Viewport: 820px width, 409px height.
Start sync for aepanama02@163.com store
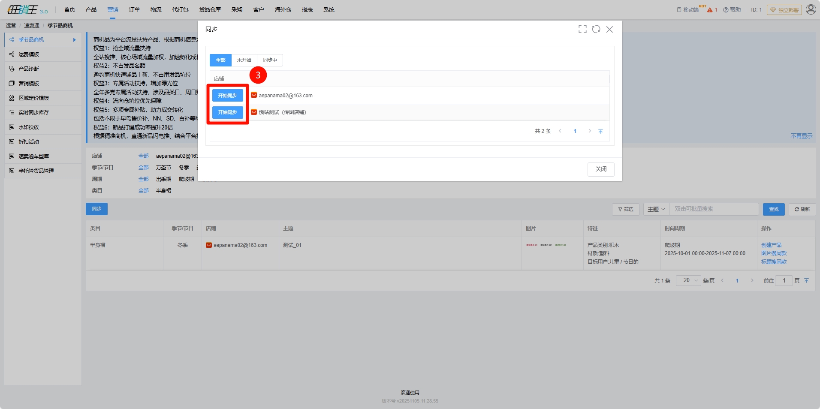(227, 96)
